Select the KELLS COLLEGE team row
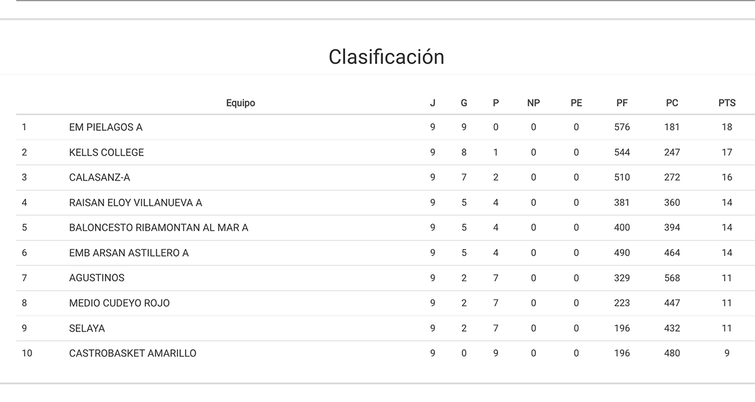Viewport: 755px width, 402px height. tap(106, 152)
